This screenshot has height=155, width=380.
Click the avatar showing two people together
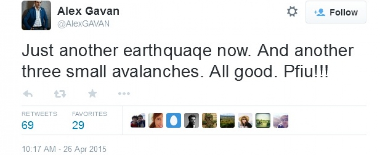138,121
